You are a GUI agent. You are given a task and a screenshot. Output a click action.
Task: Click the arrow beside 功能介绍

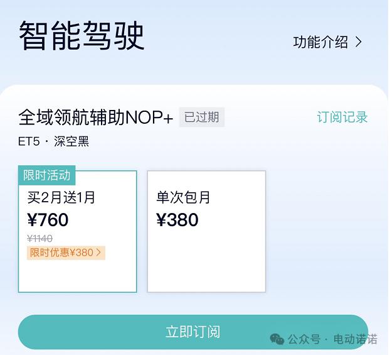point(359,42)
